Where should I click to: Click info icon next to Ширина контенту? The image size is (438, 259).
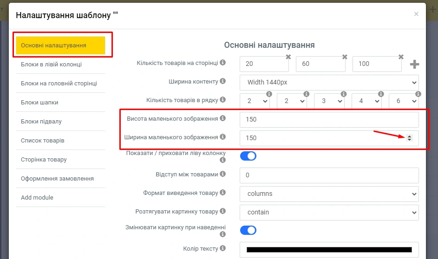(222, 81)
